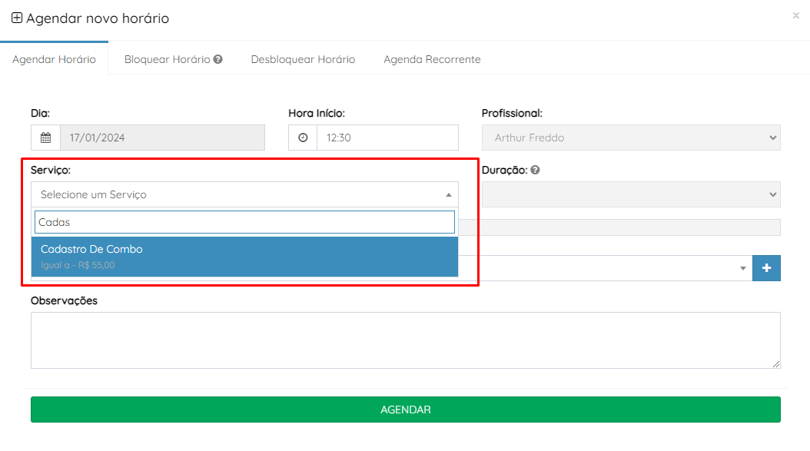Choose the Cadastro De Combo service option
The width and height of the screenshot is (810, 451).
(244, 257)
